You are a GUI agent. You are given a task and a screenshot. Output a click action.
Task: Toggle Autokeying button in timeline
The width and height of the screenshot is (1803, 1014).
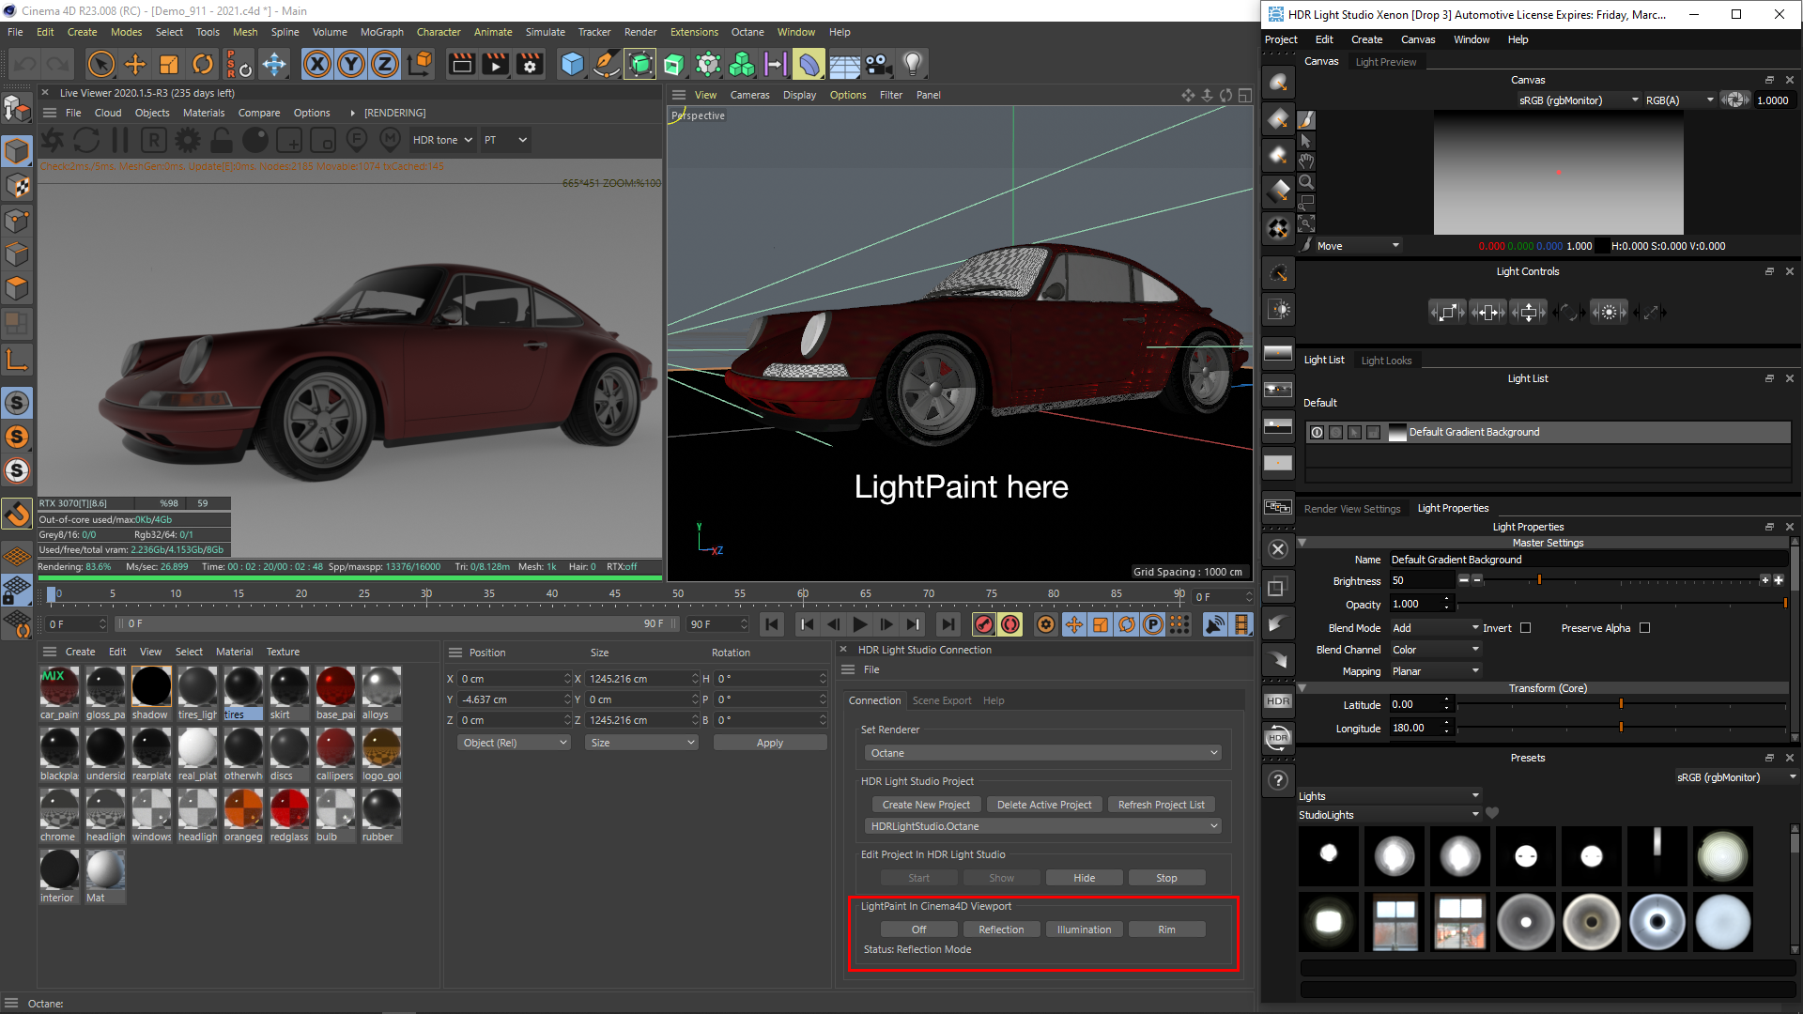click(1010, 624)
